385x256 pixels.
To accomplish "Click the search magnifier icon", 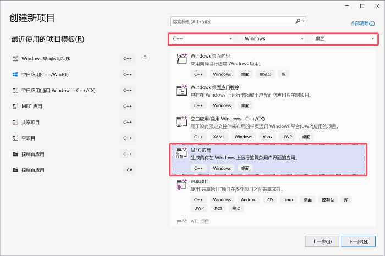I will click(x=298, y=21).
